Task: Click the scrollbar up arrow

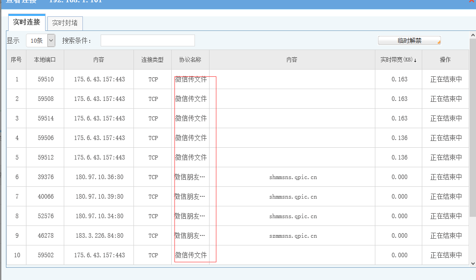Action: tap(473, 35)
